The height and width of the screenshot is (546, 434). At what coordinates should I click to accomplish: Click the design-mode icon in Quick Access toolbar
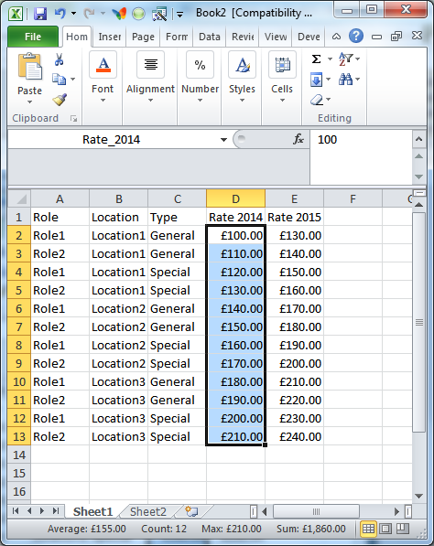tap(159, 14)
